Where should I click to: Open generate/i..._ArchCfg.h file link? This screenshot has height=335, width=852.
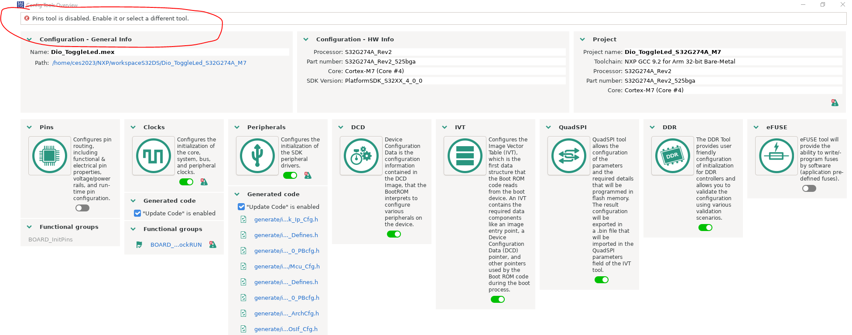(x=287, y=313)
